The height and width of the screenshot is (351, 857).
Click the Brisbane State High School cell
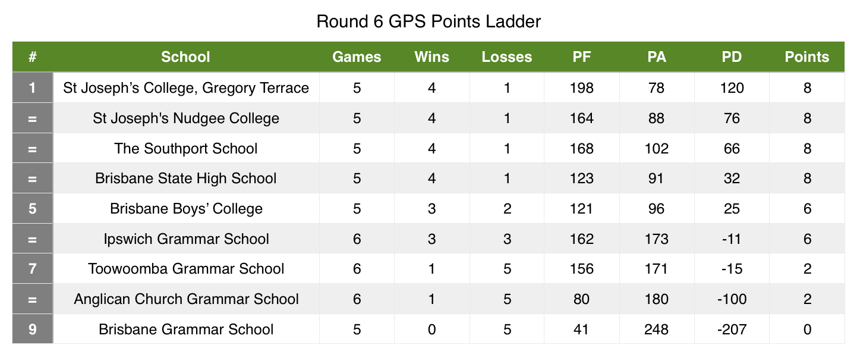click(186, 178)
